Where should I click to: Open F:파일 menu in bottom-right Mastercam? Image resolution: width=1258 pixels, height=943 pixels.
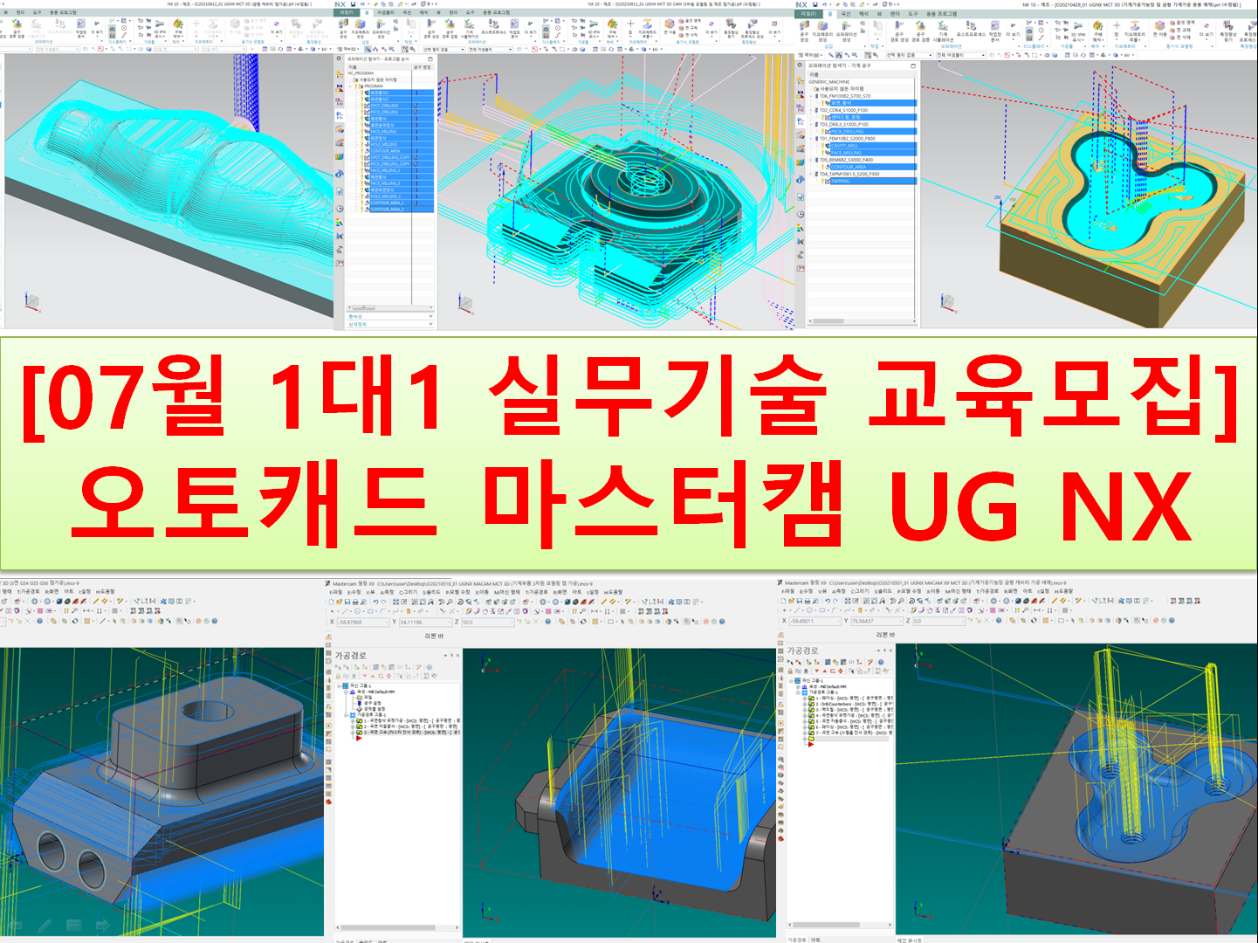[x=788, y=591]
